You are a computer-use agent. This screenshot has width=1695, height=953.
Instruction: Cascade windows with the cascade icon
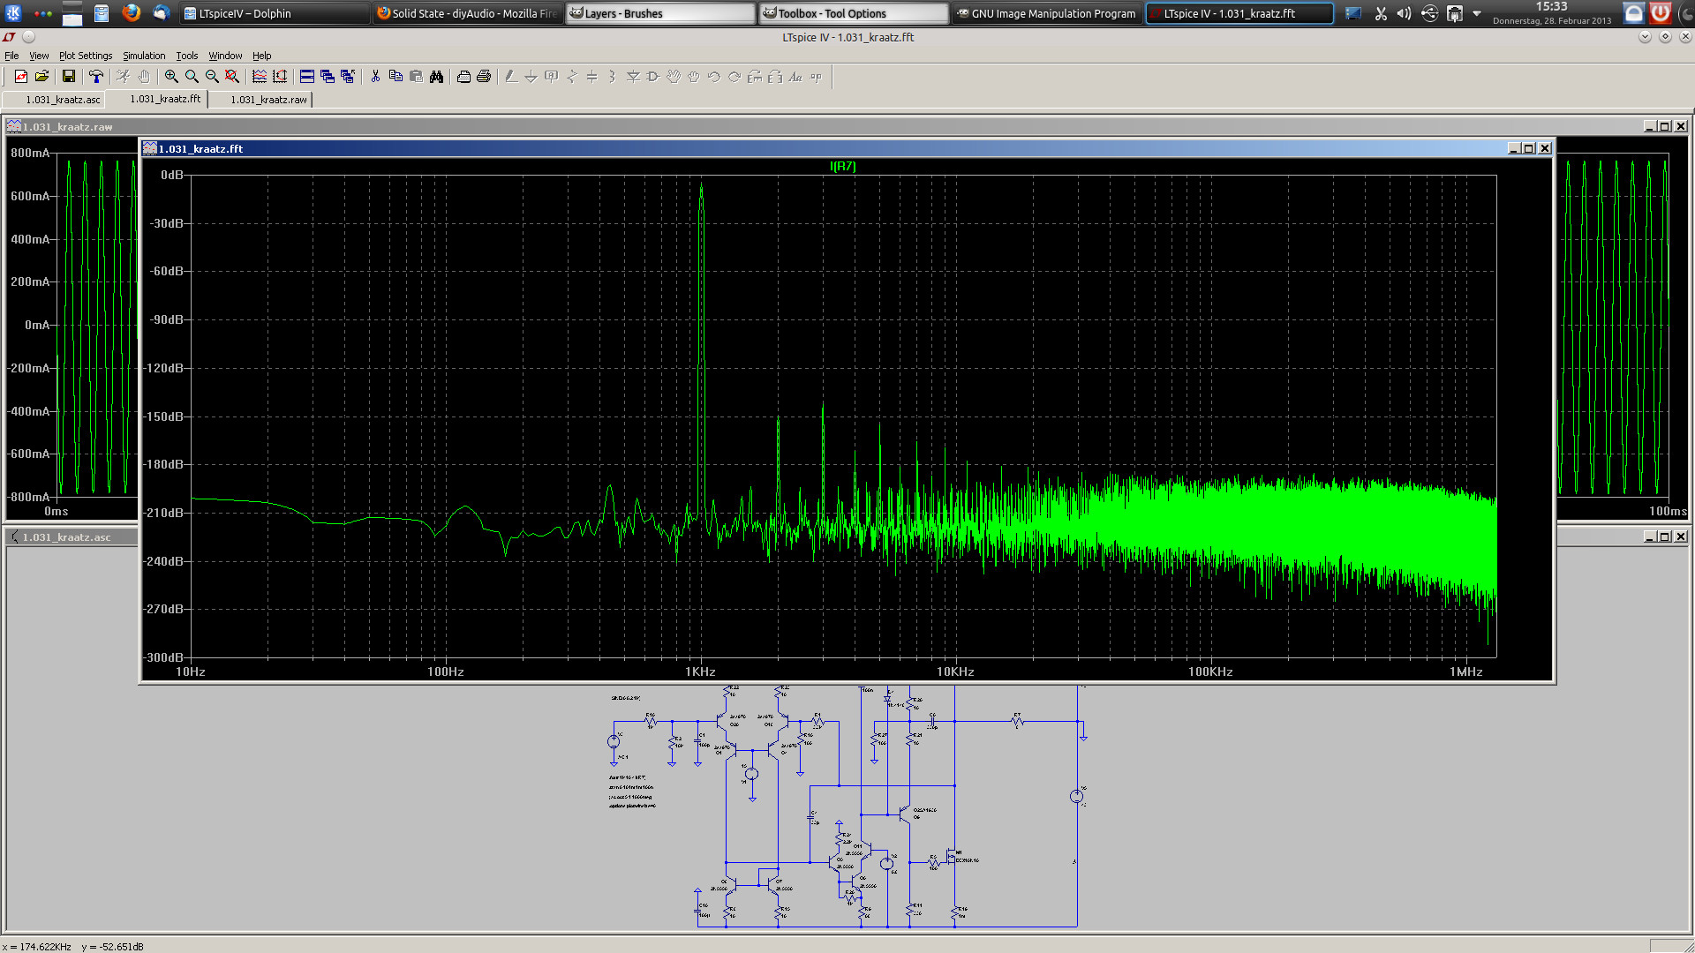pyautogui.click(x=328, y=77)
